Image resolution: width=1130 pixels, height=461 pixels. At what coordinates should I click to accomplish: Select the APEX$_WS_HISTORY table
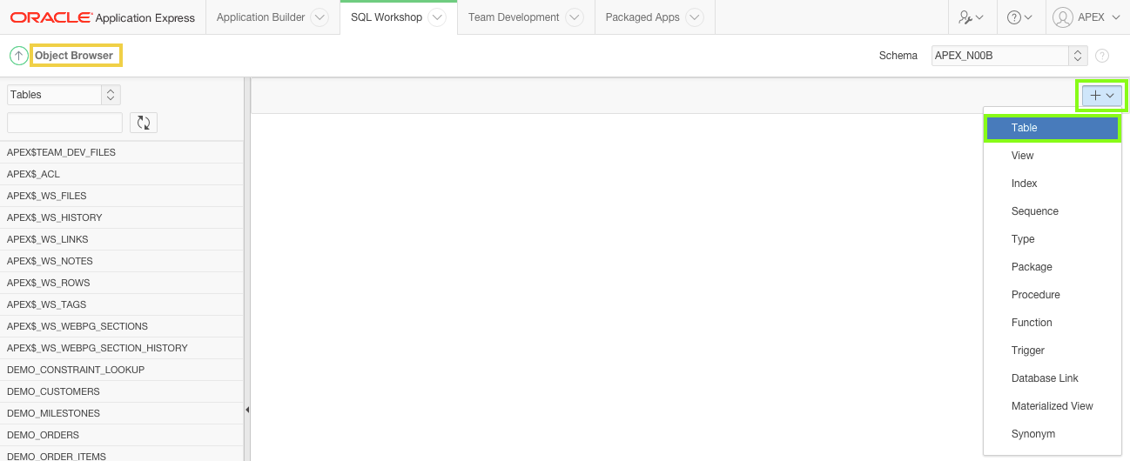point(122,217)
